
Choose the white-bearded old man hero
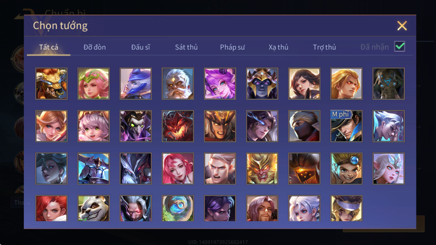(x=178, y=84)
